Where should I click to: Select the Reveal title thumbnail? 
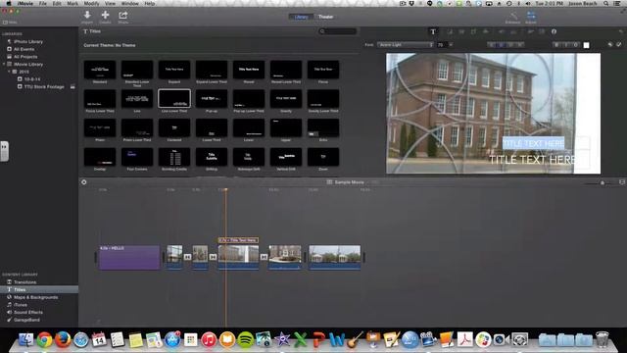pos(249,70)
